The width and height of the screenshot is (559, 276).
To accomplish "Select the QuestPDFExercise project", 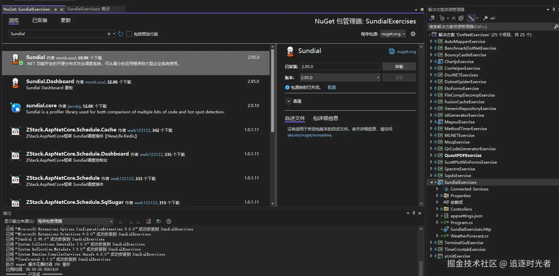I will 463,155.
